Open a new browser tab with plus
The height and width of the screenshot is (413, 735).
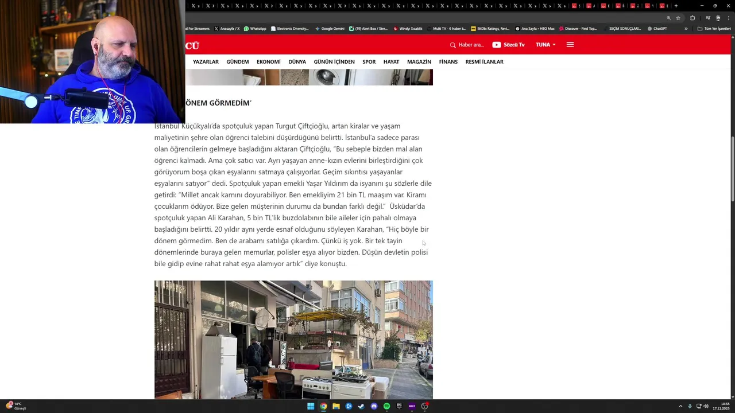pos(676,6)
